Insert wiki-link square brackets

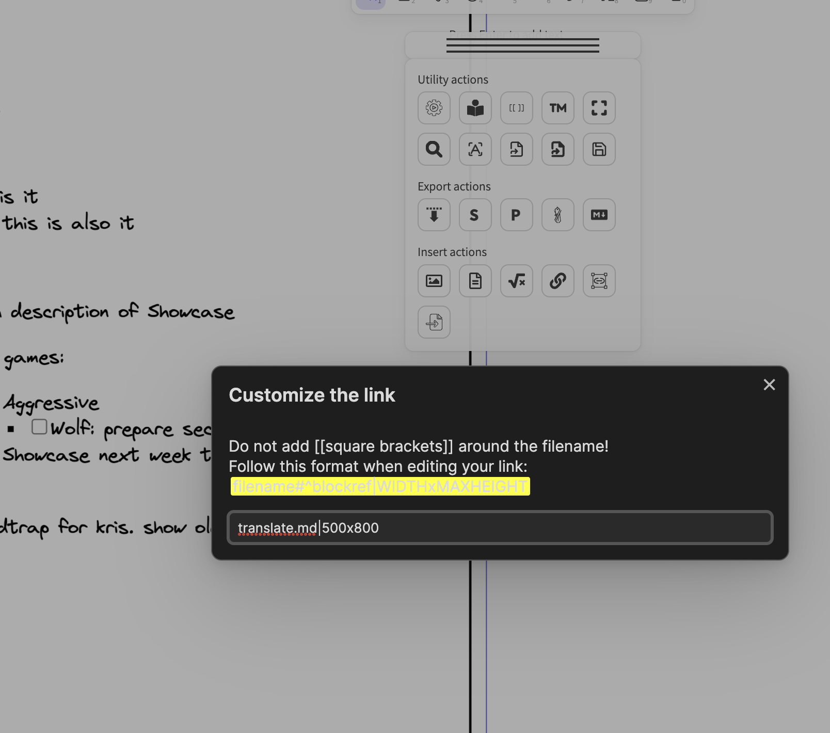[517, 108]
